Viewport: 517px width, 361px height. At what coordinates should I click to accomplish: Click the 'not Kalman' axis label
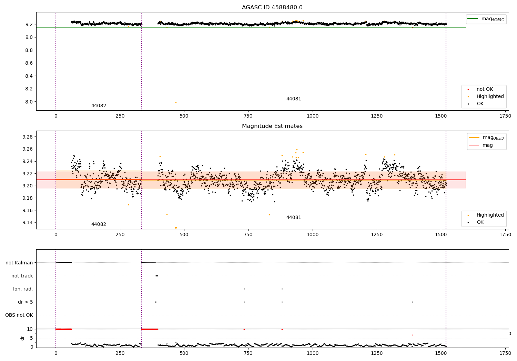pyautogui.click(x=19, y=263)
